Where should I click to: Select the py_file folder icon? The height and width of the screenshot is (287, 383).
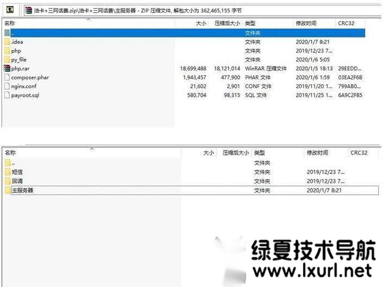[x=7, y=60]
